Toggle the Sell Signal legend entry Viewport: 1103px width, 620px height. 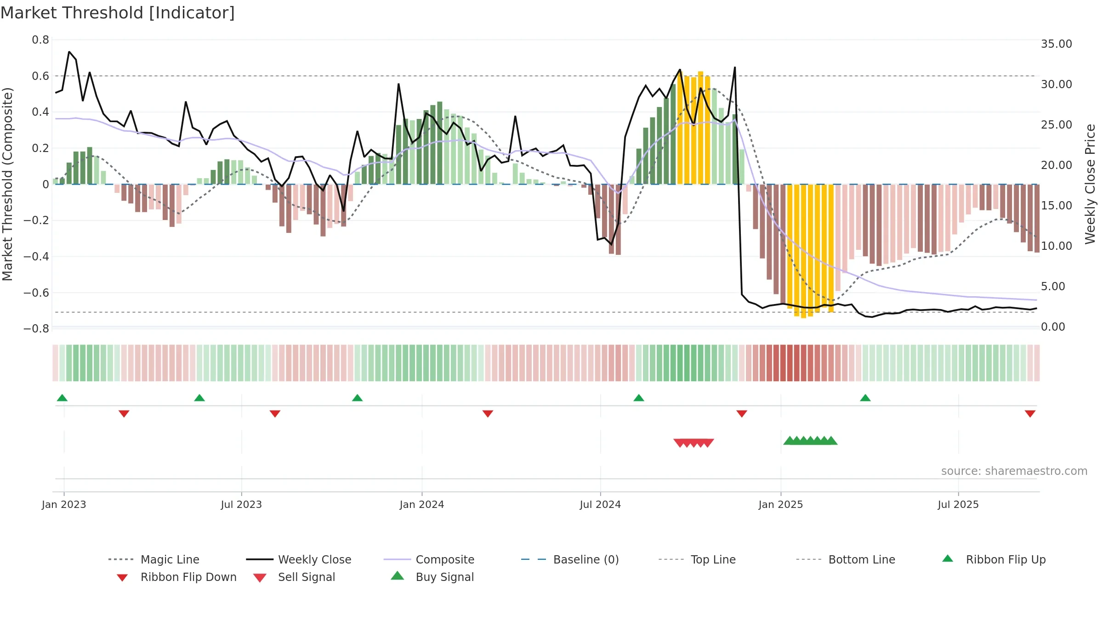point(294,577)
